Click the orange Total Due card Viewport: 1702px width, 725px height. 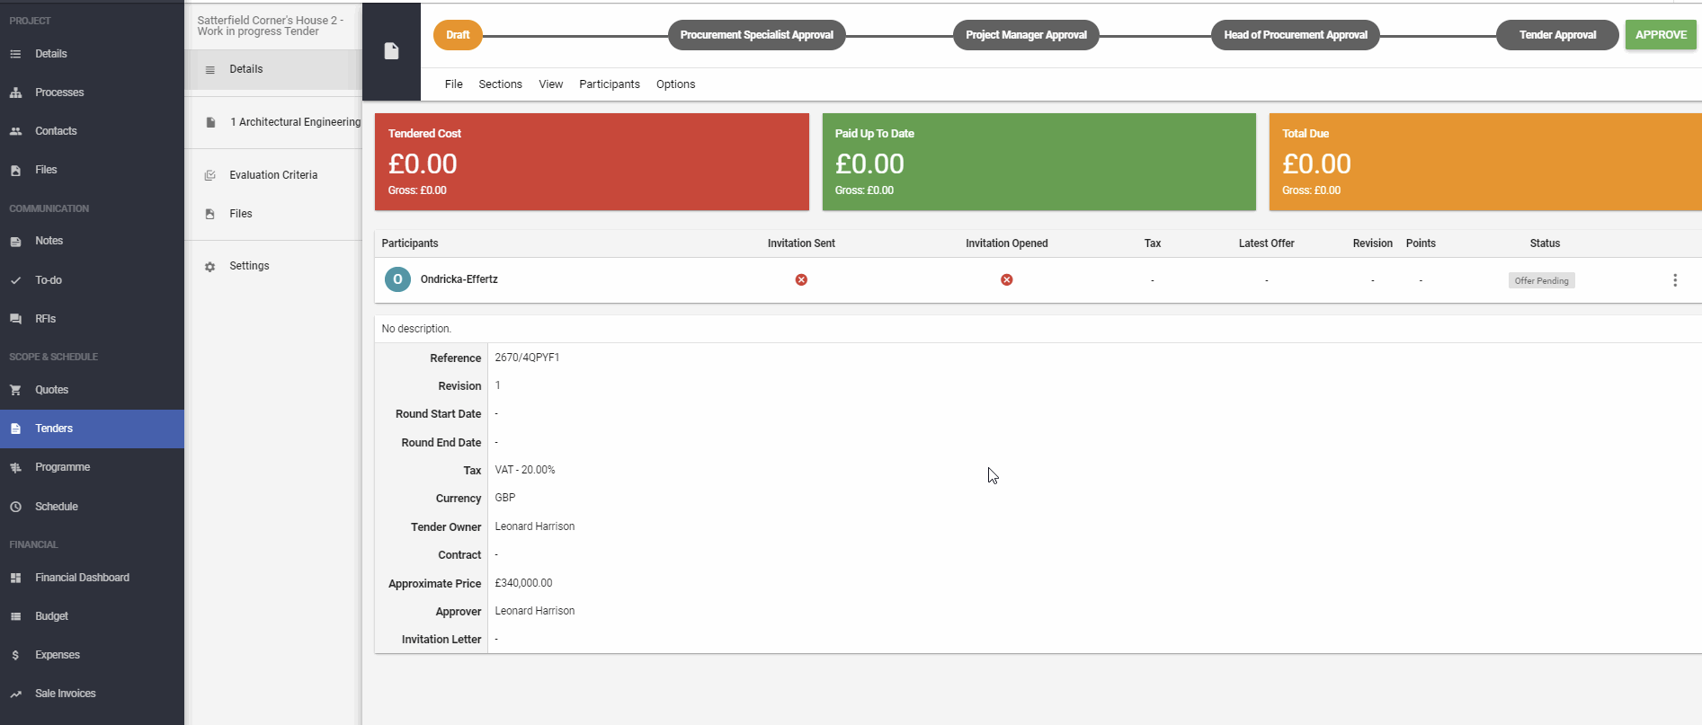pos(1485,162)
